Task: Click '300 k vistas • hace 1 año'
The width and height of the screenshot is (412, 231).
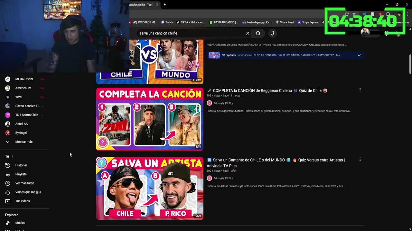Action: [221, 171]
